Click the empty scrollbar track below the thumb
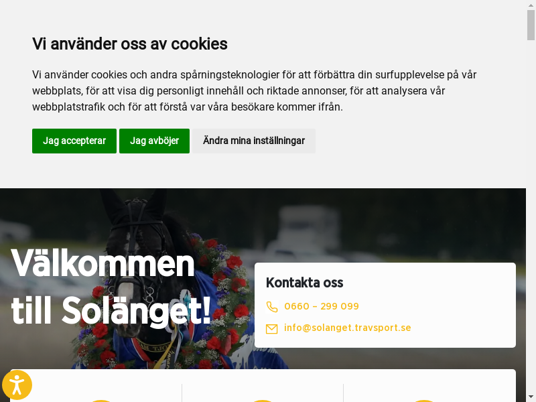536x402 pixels. pos(531,216)
